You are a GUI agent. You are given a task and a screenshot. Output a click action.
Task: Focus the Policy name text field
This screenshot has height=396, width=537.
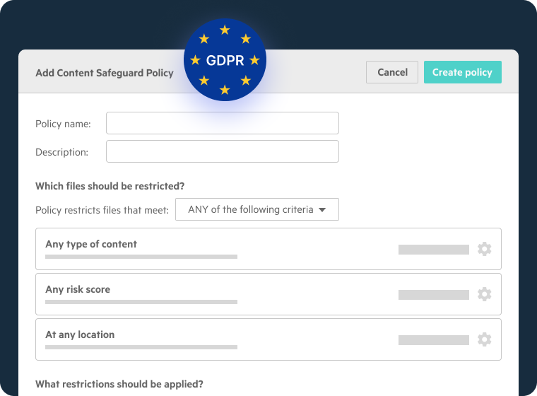[222, 123]
